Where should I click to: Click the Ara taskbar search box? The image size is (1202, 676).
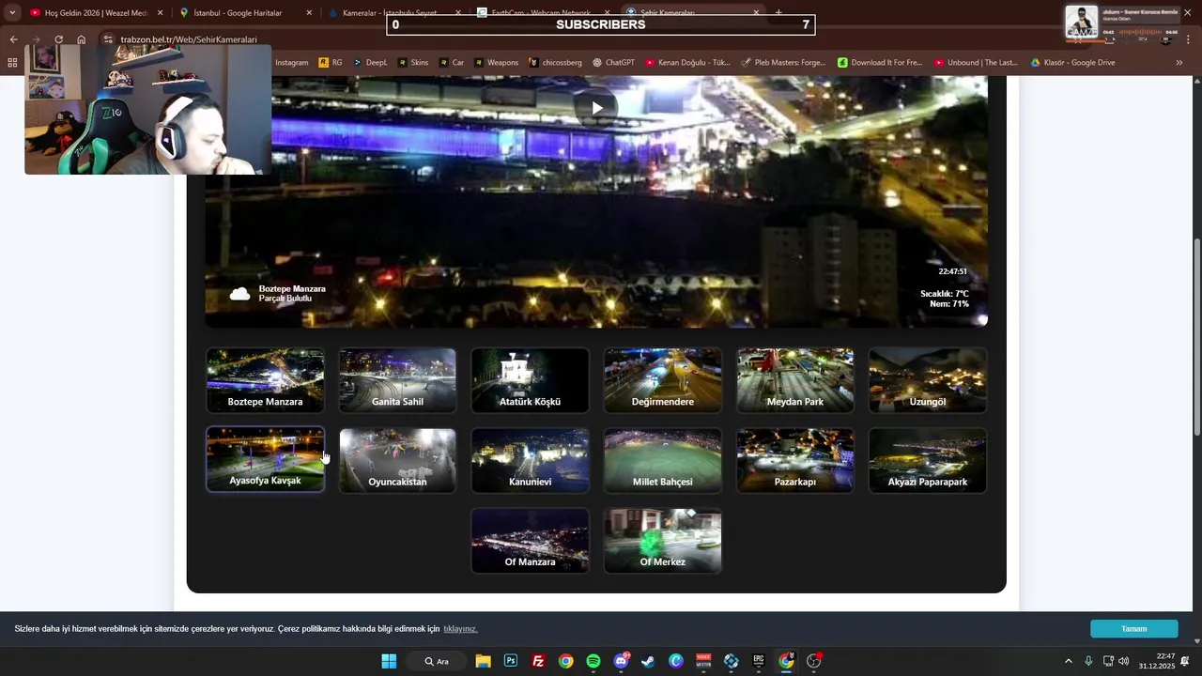click(437, 661)
